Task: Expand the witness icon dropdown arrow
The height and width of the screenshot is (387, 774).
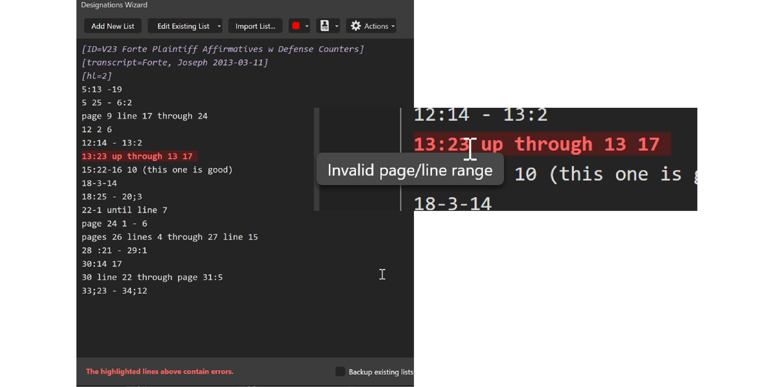Action: click(337, 26)
